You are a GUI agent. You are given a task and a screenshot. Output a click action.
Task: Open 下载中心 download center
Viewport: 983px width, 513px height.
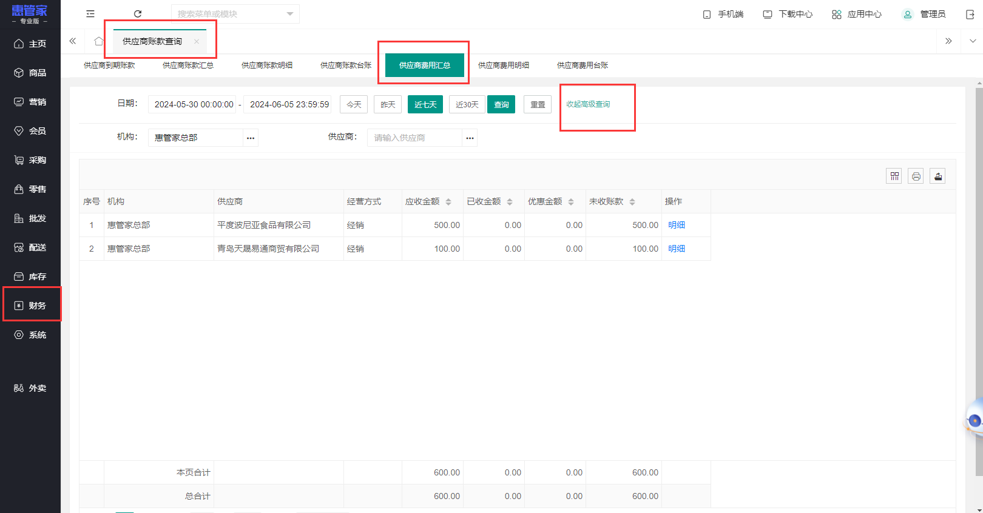click(x=788, y=14)
